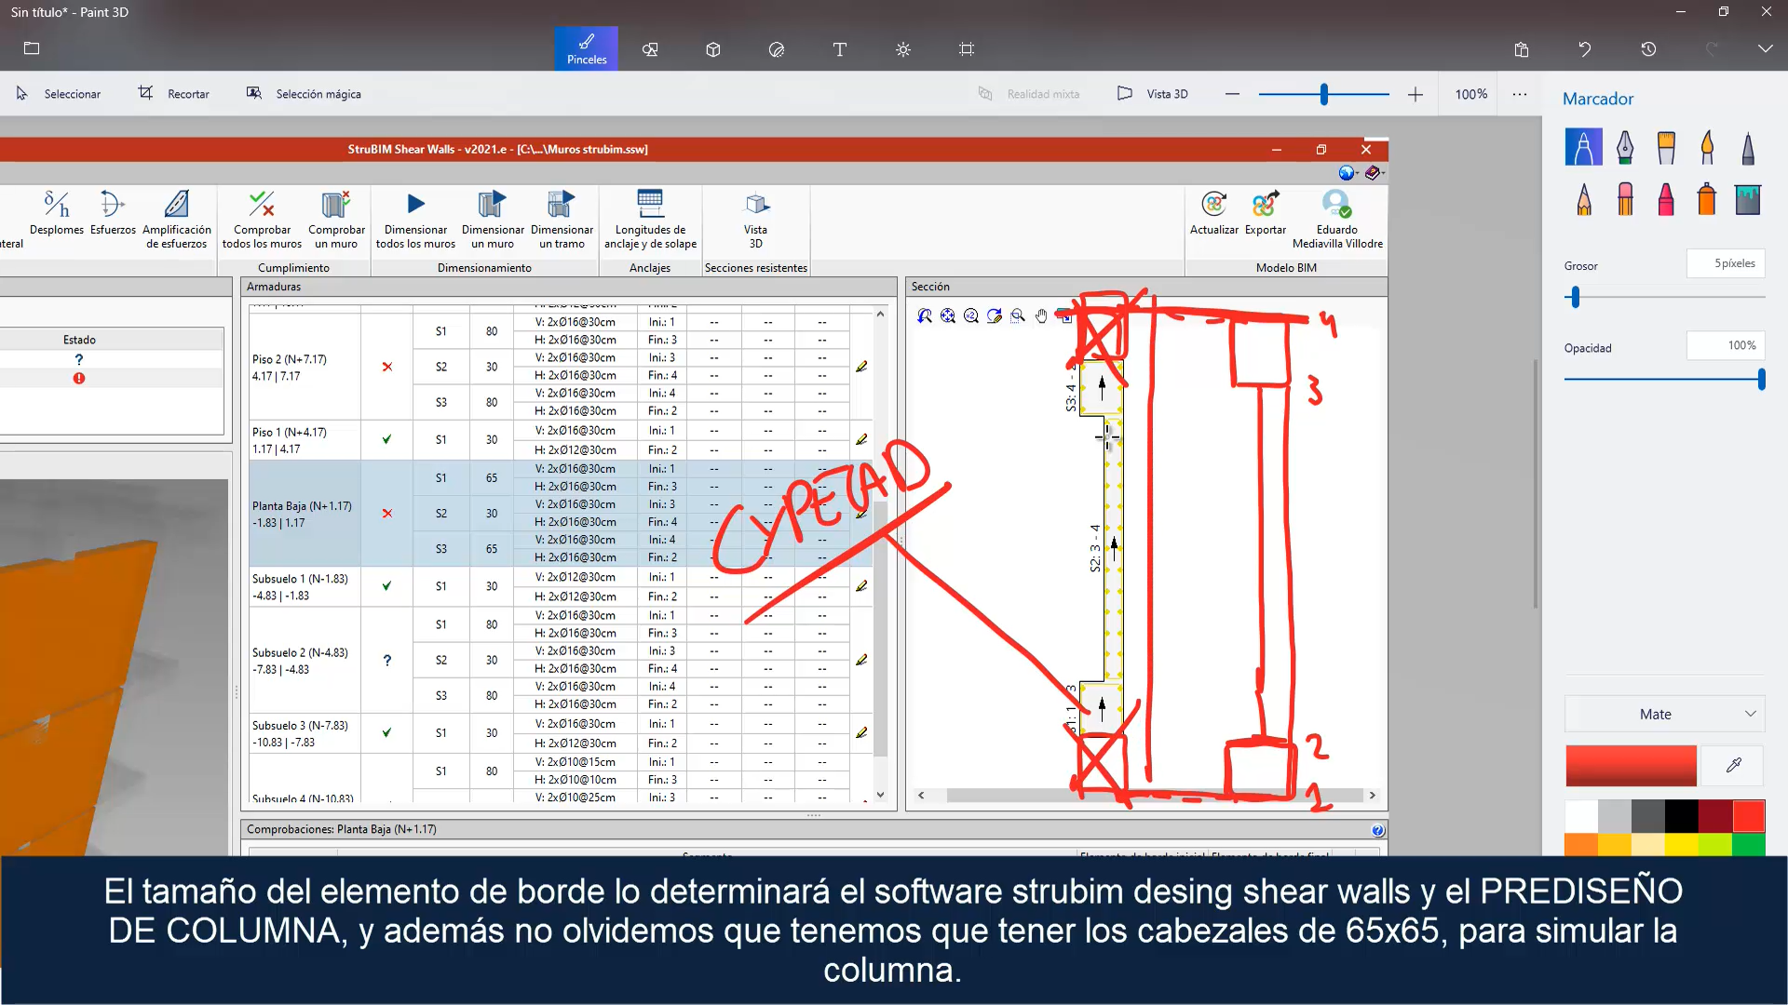Click the Recortar crop button

click(174, 94)
